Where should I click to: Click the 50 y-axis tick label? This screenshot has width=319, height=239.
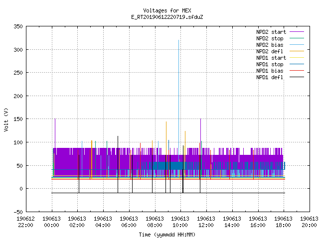(x=20, y=166)
